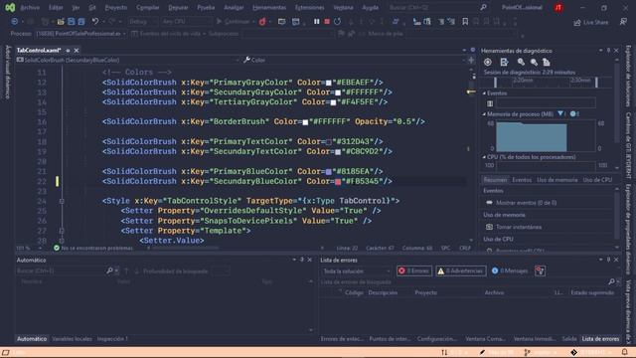This screenshot has height=358, width=636.
Task: Open the Extensiones menu
Action: pyautogui.click(x=309, y=7)
